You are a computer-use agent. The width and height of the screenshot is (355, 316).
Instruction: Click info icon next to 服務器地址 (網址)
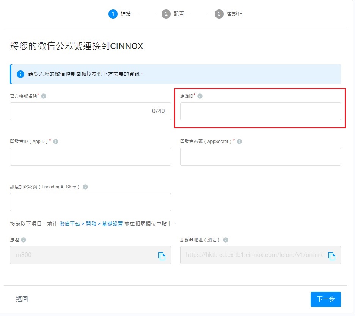226,240
